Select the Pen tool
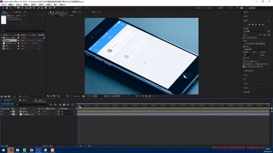273x153 pixels. pyautogui.click(x=30, y=8)
